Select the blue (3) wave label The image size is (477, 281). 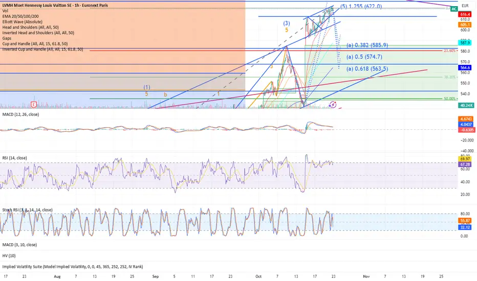pyautogui.click(x=286, y=23)
